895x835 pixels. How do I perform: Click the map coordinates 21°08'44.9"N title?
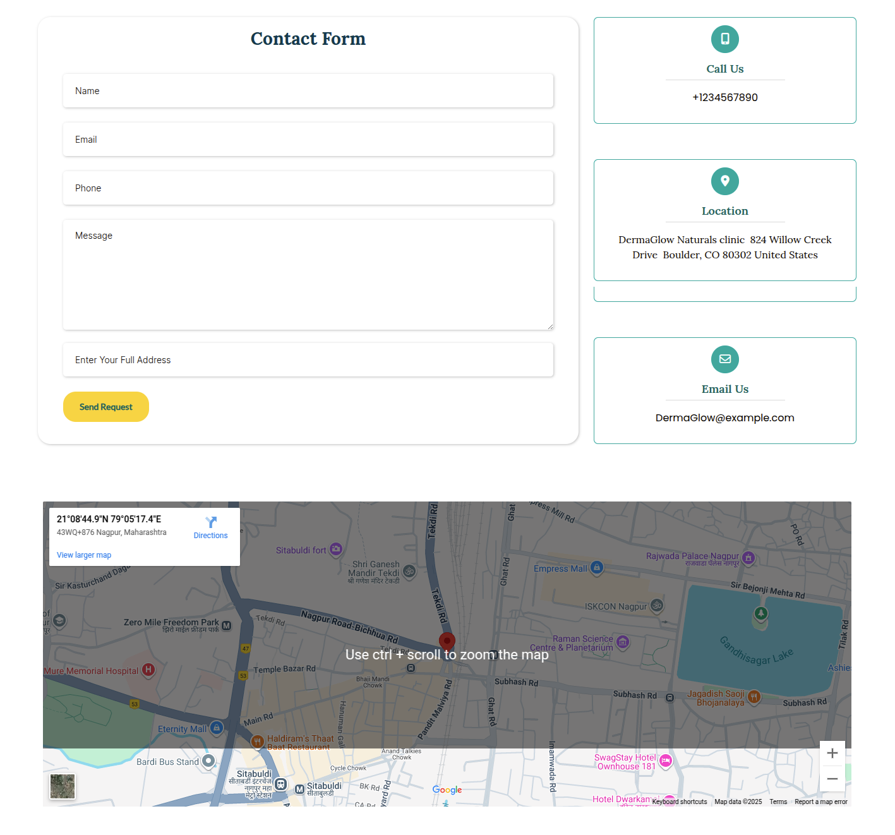(x=109, y=519)
